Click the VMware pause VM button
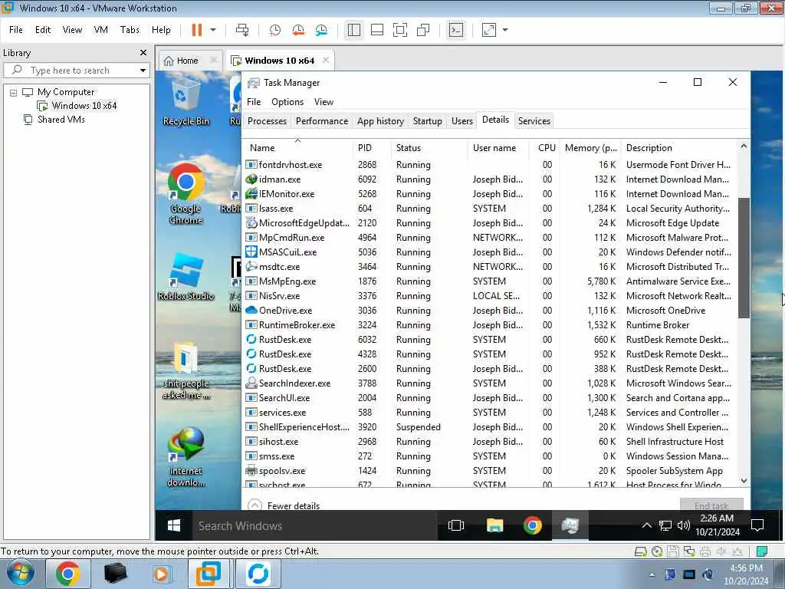Viewport: 785px width, 589px height. [197, 30]
